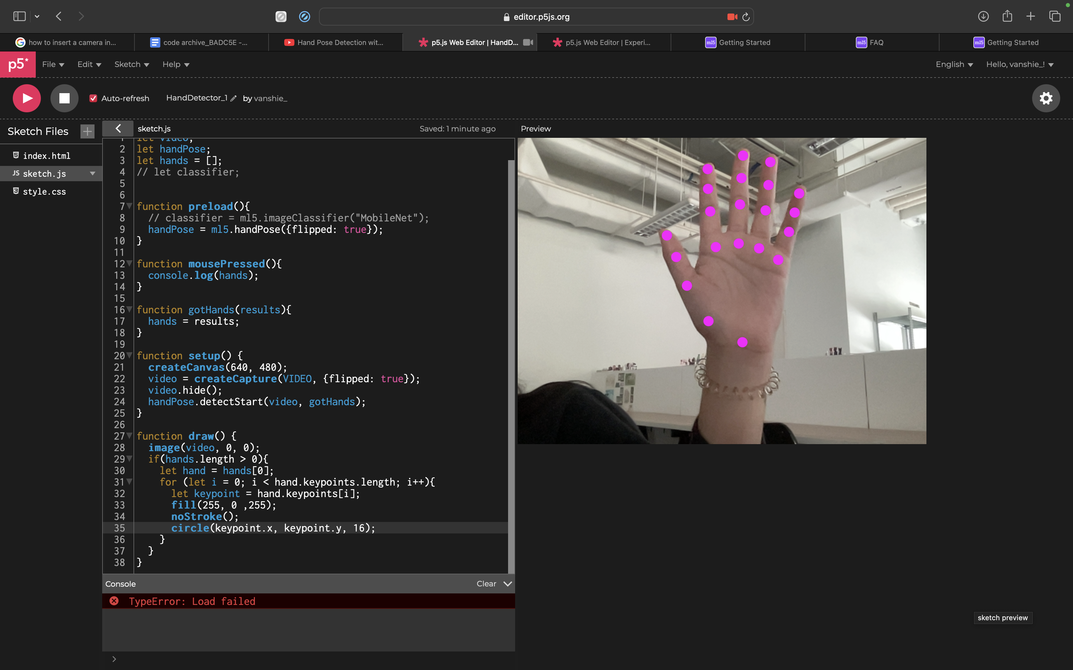1073x670 pixels.
Task: Collapse the console with chevron
Action: point(508,584)
